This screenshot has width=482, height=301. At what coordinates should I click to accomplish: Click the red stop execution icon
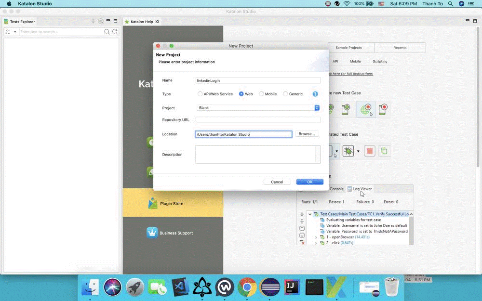pos(370,151)
